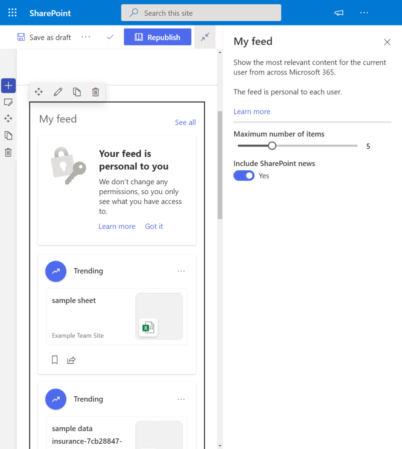Click the lock and key illustration
The width and height of the screenshot is (402, 449).
coord(68,165)
